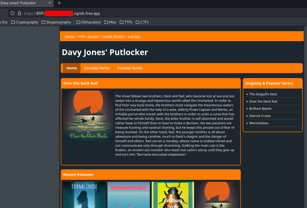The height and width of the screenshot is (208, 307).
Task: Click the Davy Jones' Putlocker heading
Action: [x=105, y=52]
